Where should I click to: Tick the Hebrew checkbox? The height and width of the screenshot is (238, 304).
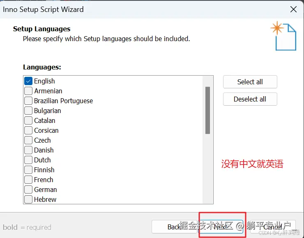click(28, 199)
